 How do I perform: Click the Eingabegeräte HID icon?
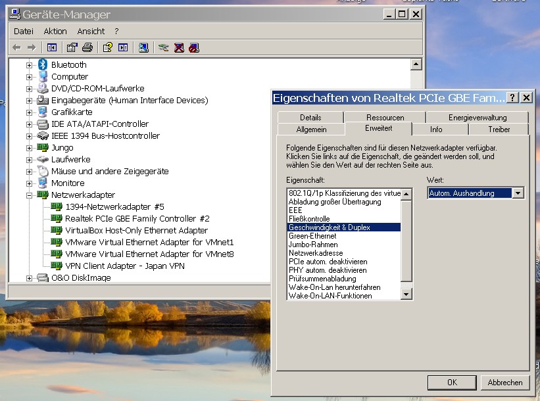tap(43, 100)
